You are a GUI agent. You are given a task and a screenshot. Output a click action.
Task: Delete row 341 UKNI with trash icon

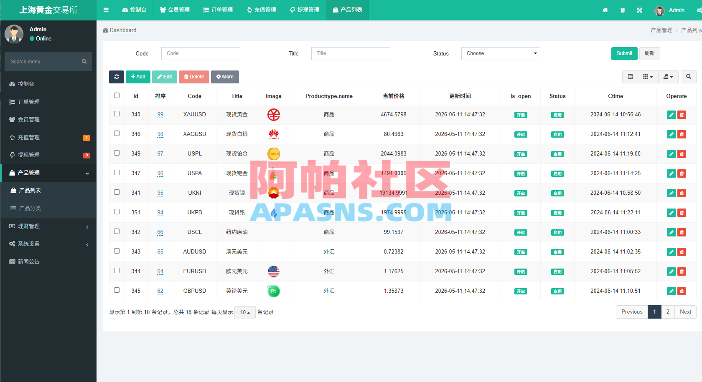(682, 193)
